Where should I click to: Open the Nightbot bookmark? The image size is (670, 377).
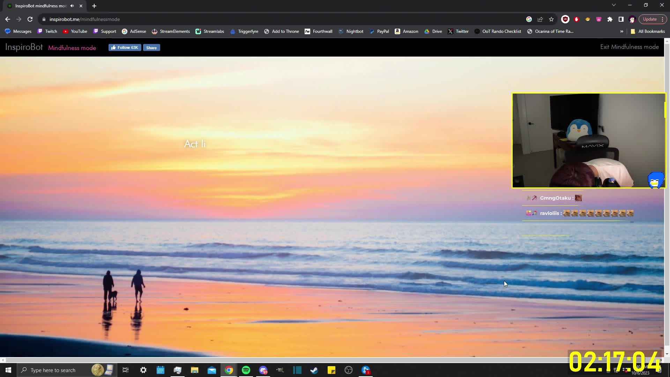[351, 31]
